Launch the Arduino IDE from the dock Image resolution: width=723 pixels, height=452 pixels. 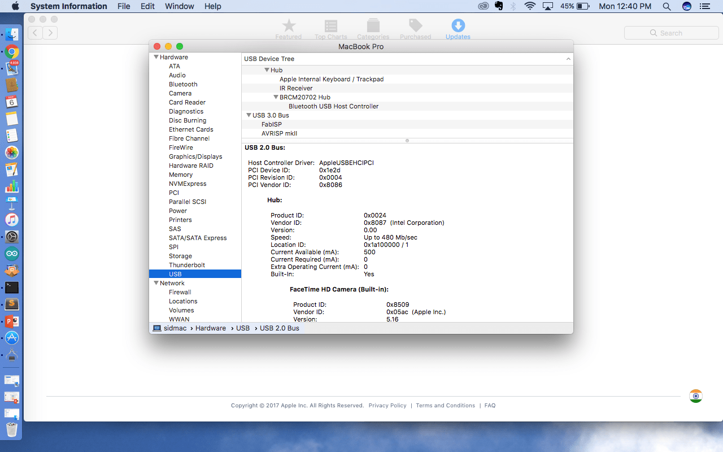12,254
